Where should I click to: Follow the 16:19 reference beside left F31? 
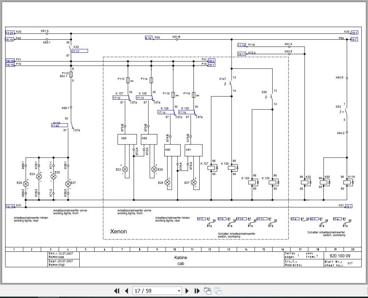[10, 60]
